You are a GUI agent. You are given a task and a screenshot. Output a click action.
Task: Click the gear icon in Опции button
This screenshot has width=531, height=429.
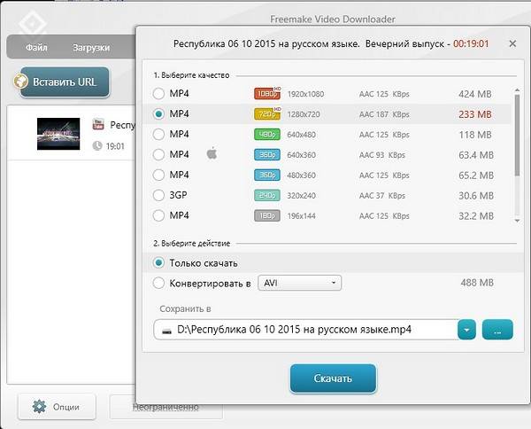[39, 406]
